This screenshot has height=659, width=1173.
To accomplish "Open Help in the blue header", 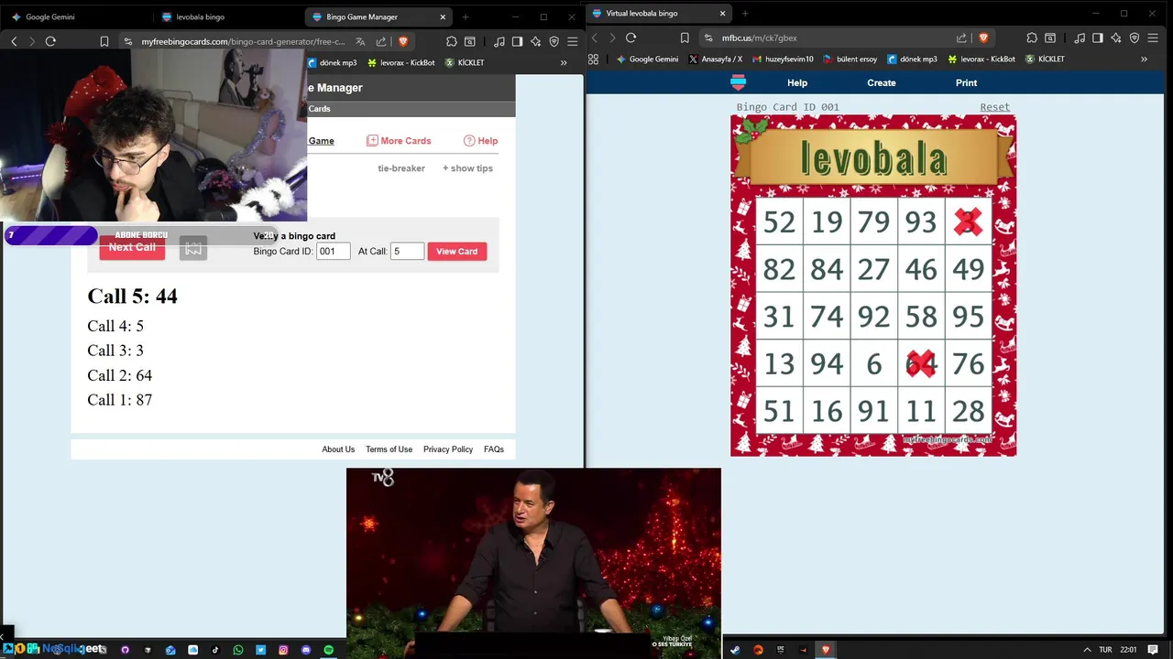I will pyautogui.click(x=797, y=82).
